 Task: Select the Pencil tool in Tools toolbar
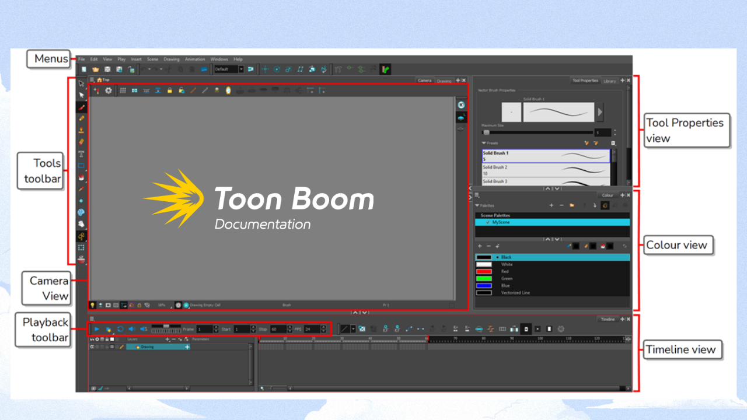tap(82, 119)
